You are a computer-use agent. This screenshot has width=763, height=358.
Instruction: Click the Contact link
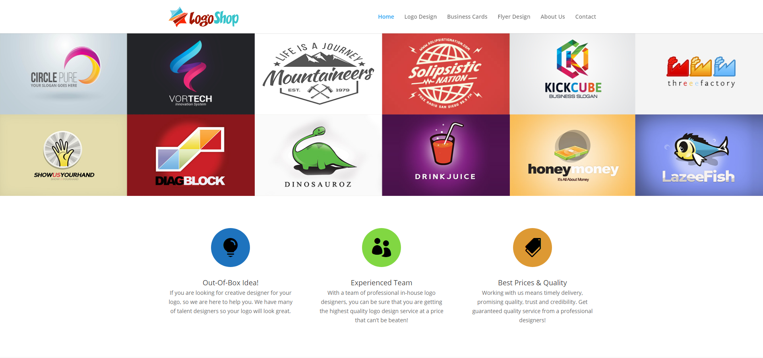tap(585, 17)
